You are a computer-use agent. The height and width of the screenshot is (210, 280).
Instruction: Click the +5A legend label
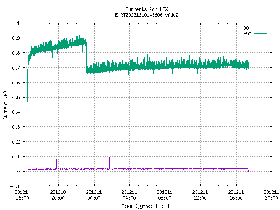click(x=247, y=34)
